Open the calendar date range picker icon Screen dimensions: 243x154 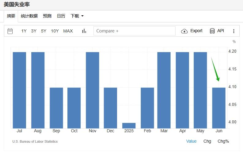[10, 31]
